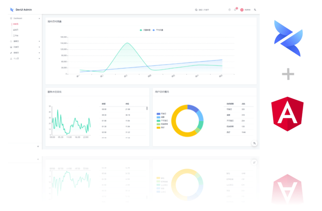
Task: Click the DevUI Admin title text
Action: 24,10
